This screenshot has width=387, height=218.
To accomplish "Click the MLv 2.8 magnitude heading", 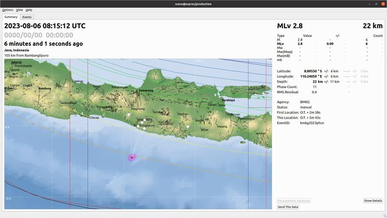I will (290, 26).
